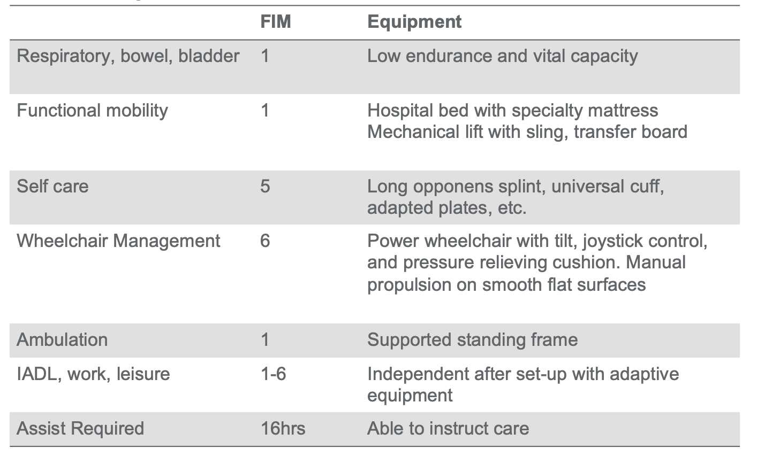The height and width of the screenshot is (464, 757).
Task: Click Mechanical lift with sling, transfer board
Action: click(527, 132)
